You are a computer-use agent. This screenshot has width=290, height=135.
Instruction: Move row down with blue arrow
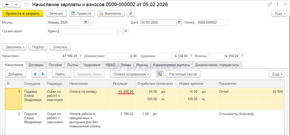[x=43, y=74]
